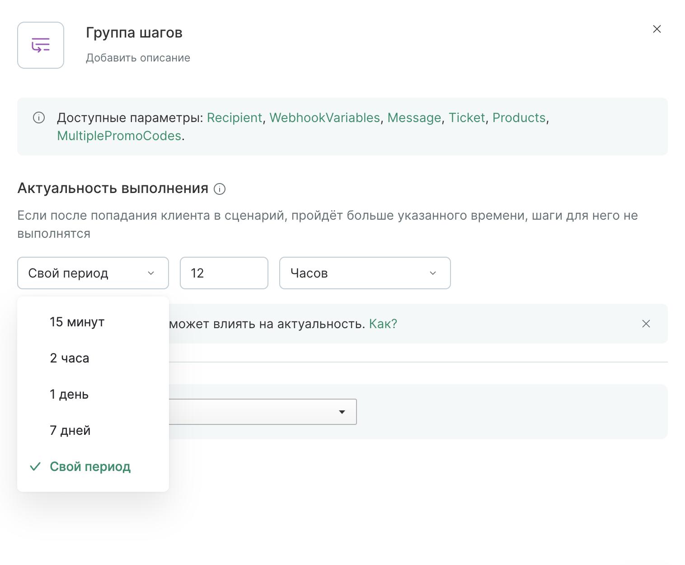Collapse the Свой период dropdown

pyautogui.click(x=93, y=273)
